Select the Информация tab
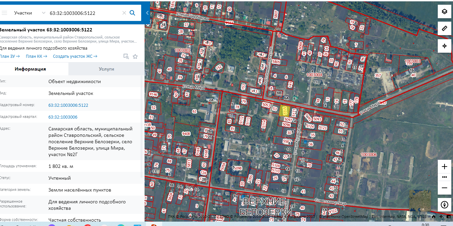Image resolution: width=453 pixels, height=226 pixels. click(30, 69)
